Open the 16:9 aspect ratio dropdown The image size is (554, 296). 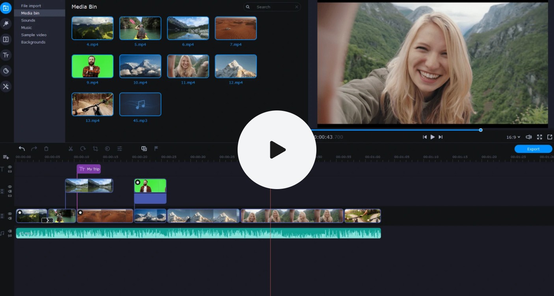point(513,137)
